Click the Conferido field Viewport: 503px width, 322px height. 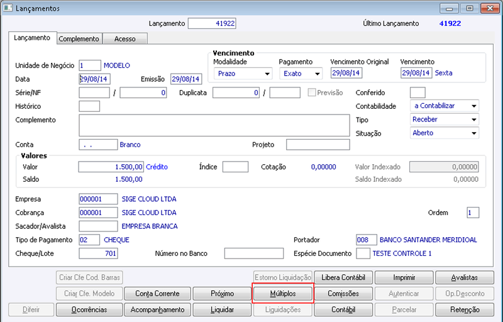pos(417,92)
